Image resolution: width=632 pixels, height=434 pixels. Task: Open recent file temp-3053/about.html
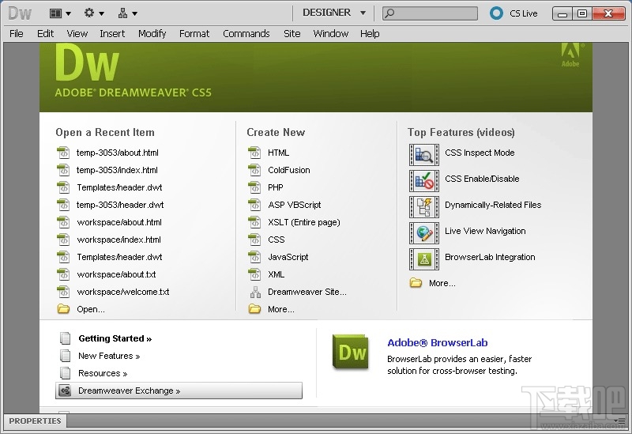pyautogui.click(x=117, y=153)
